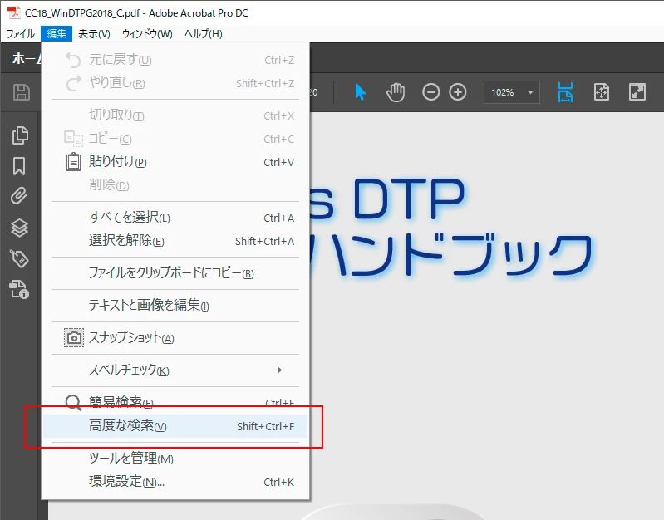Open the zoom level dropdown arrow

(530, 92)
